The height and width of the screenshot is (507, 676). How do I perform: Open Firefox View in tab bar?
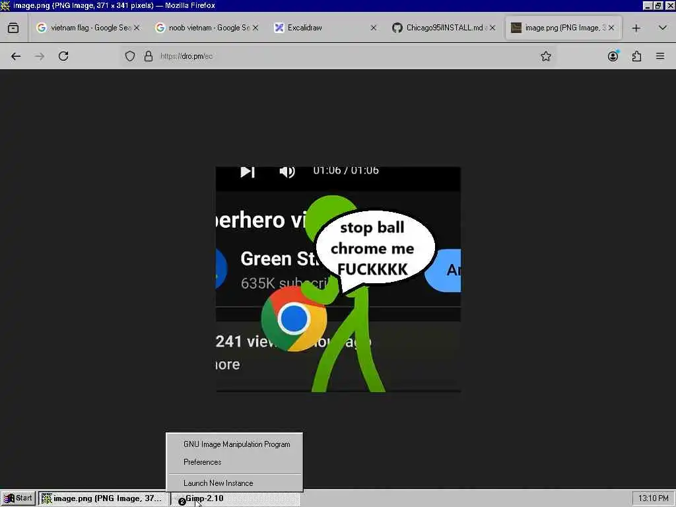pyautogui.click(x=13, y=28)
